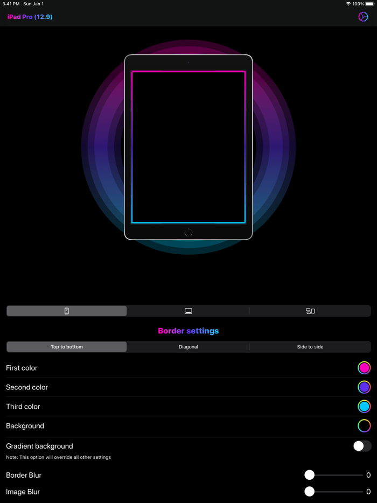This screenshot has width=377, height=503.
Task: Tap the battery status icon
Action: click(369, 4)
